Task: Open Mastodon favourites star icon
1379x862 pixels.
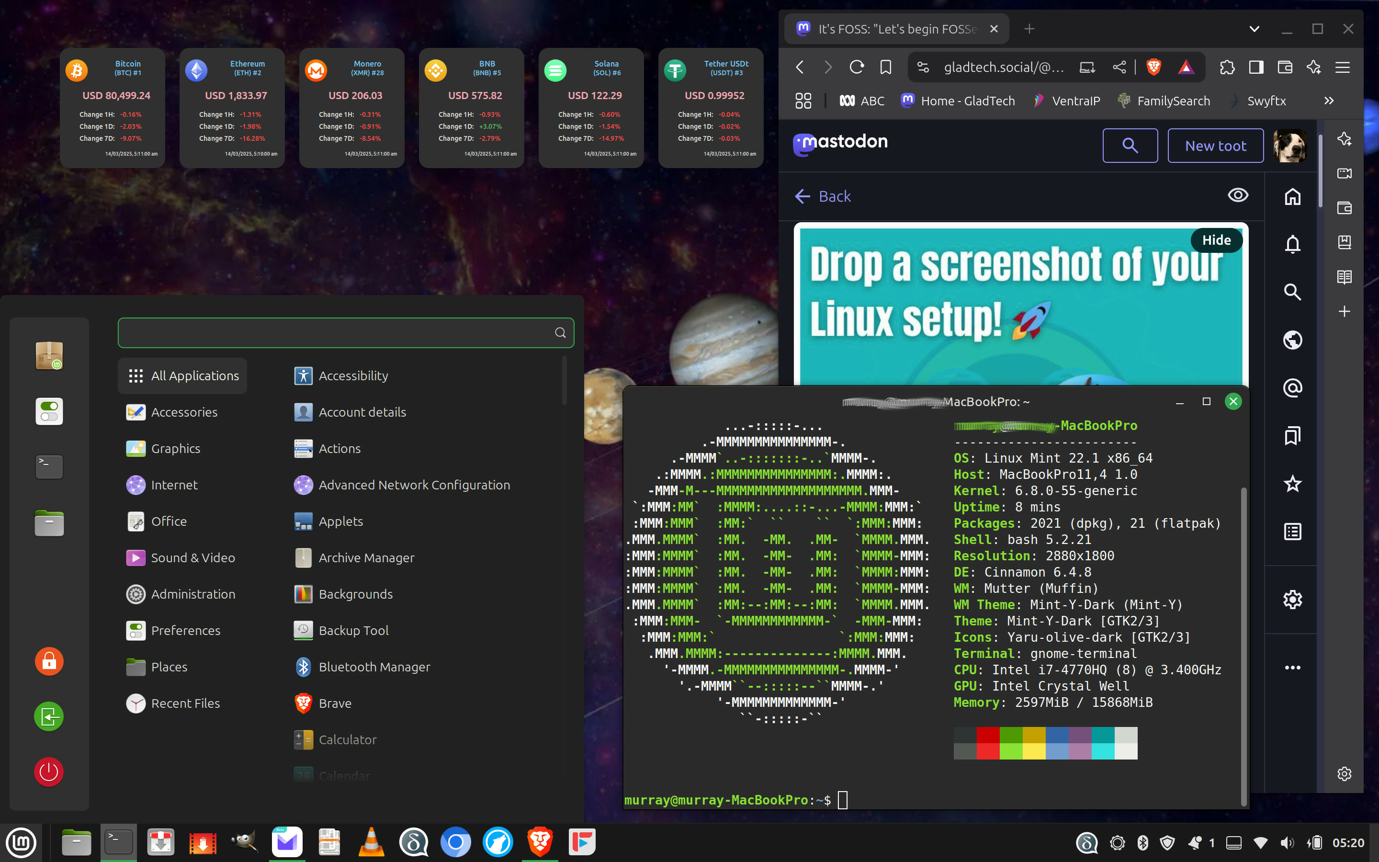Action: point(1292,484)
